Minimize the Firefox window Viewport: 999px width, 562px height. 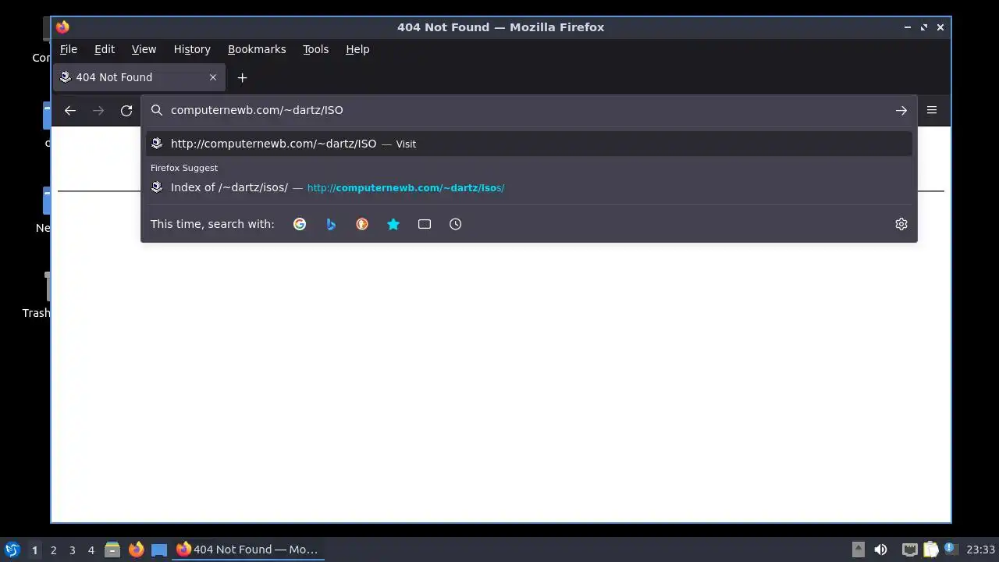tap(908, 27)
